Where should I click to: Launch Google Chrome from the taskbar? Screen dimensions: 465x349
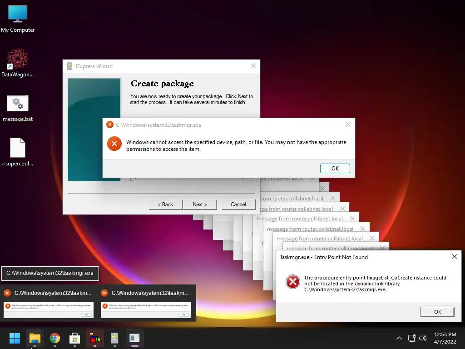tap(55, 338)
